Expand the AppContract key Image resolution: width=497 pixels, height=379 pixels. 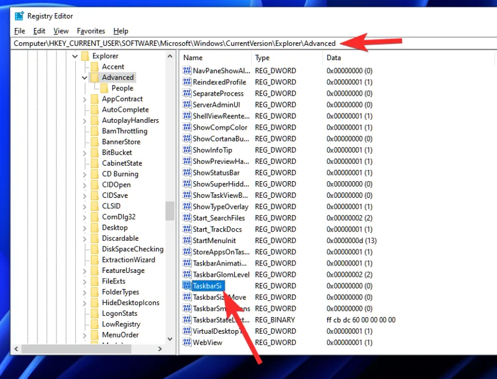coord(84,99)
